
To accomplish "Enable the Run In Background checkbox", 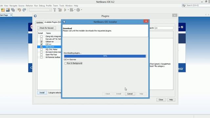I will [x=66, y=63].
